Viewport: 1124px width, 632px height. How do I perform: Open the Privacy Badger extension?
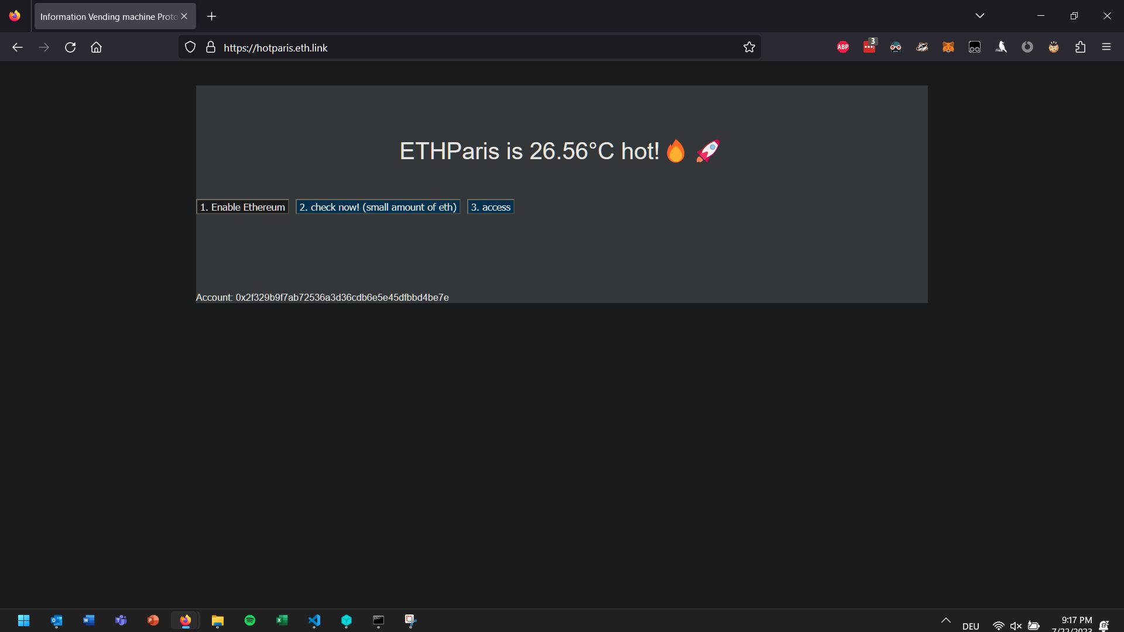(922, 47)
